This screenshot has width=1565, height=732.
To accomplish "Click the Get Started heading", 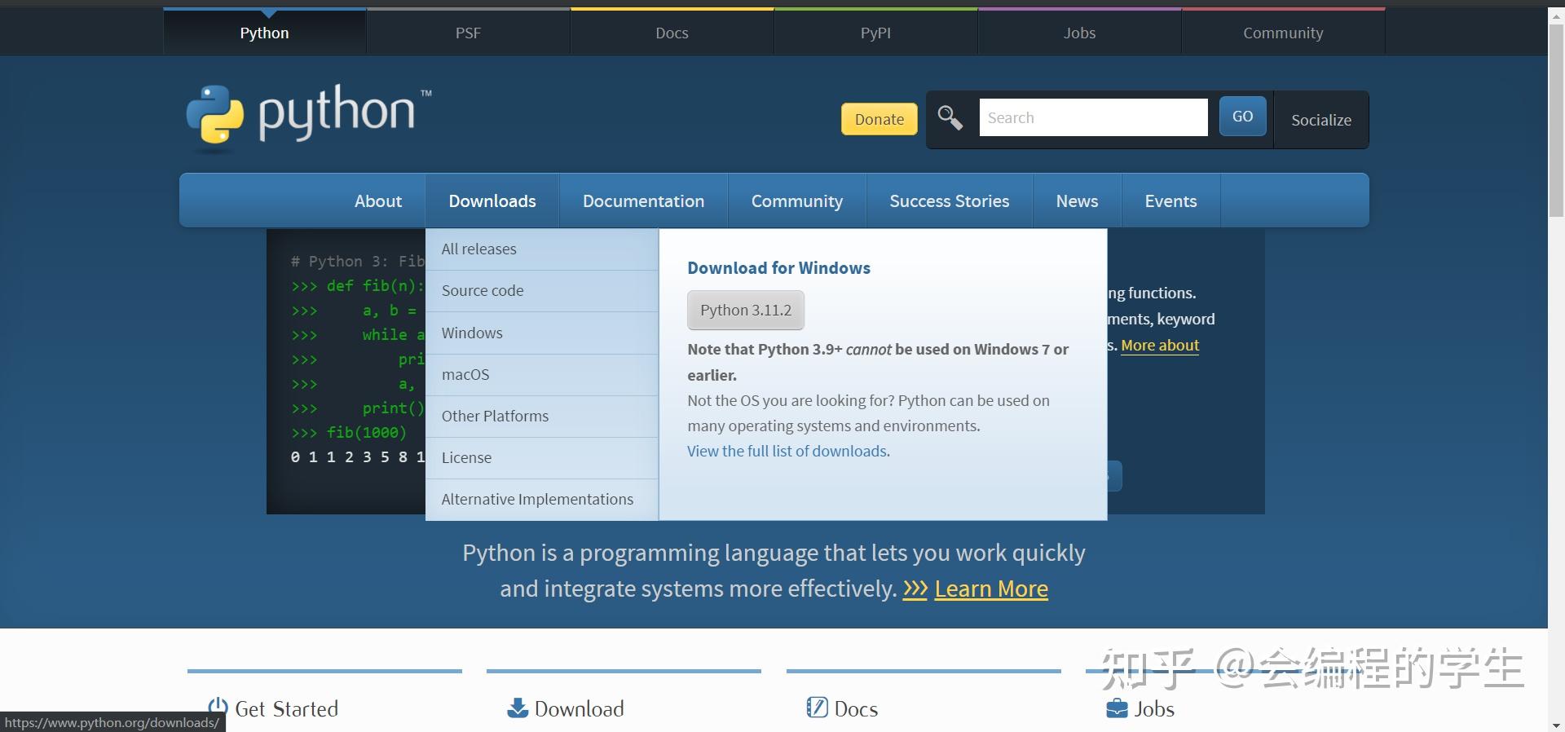I will 286,708.
